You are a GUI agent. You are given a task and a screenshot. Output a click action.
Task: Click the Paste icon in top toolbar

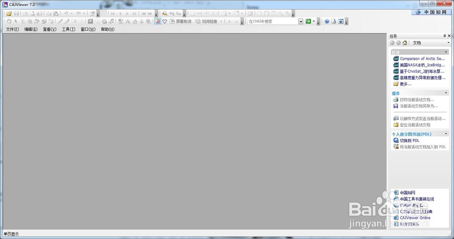(55, 14)
